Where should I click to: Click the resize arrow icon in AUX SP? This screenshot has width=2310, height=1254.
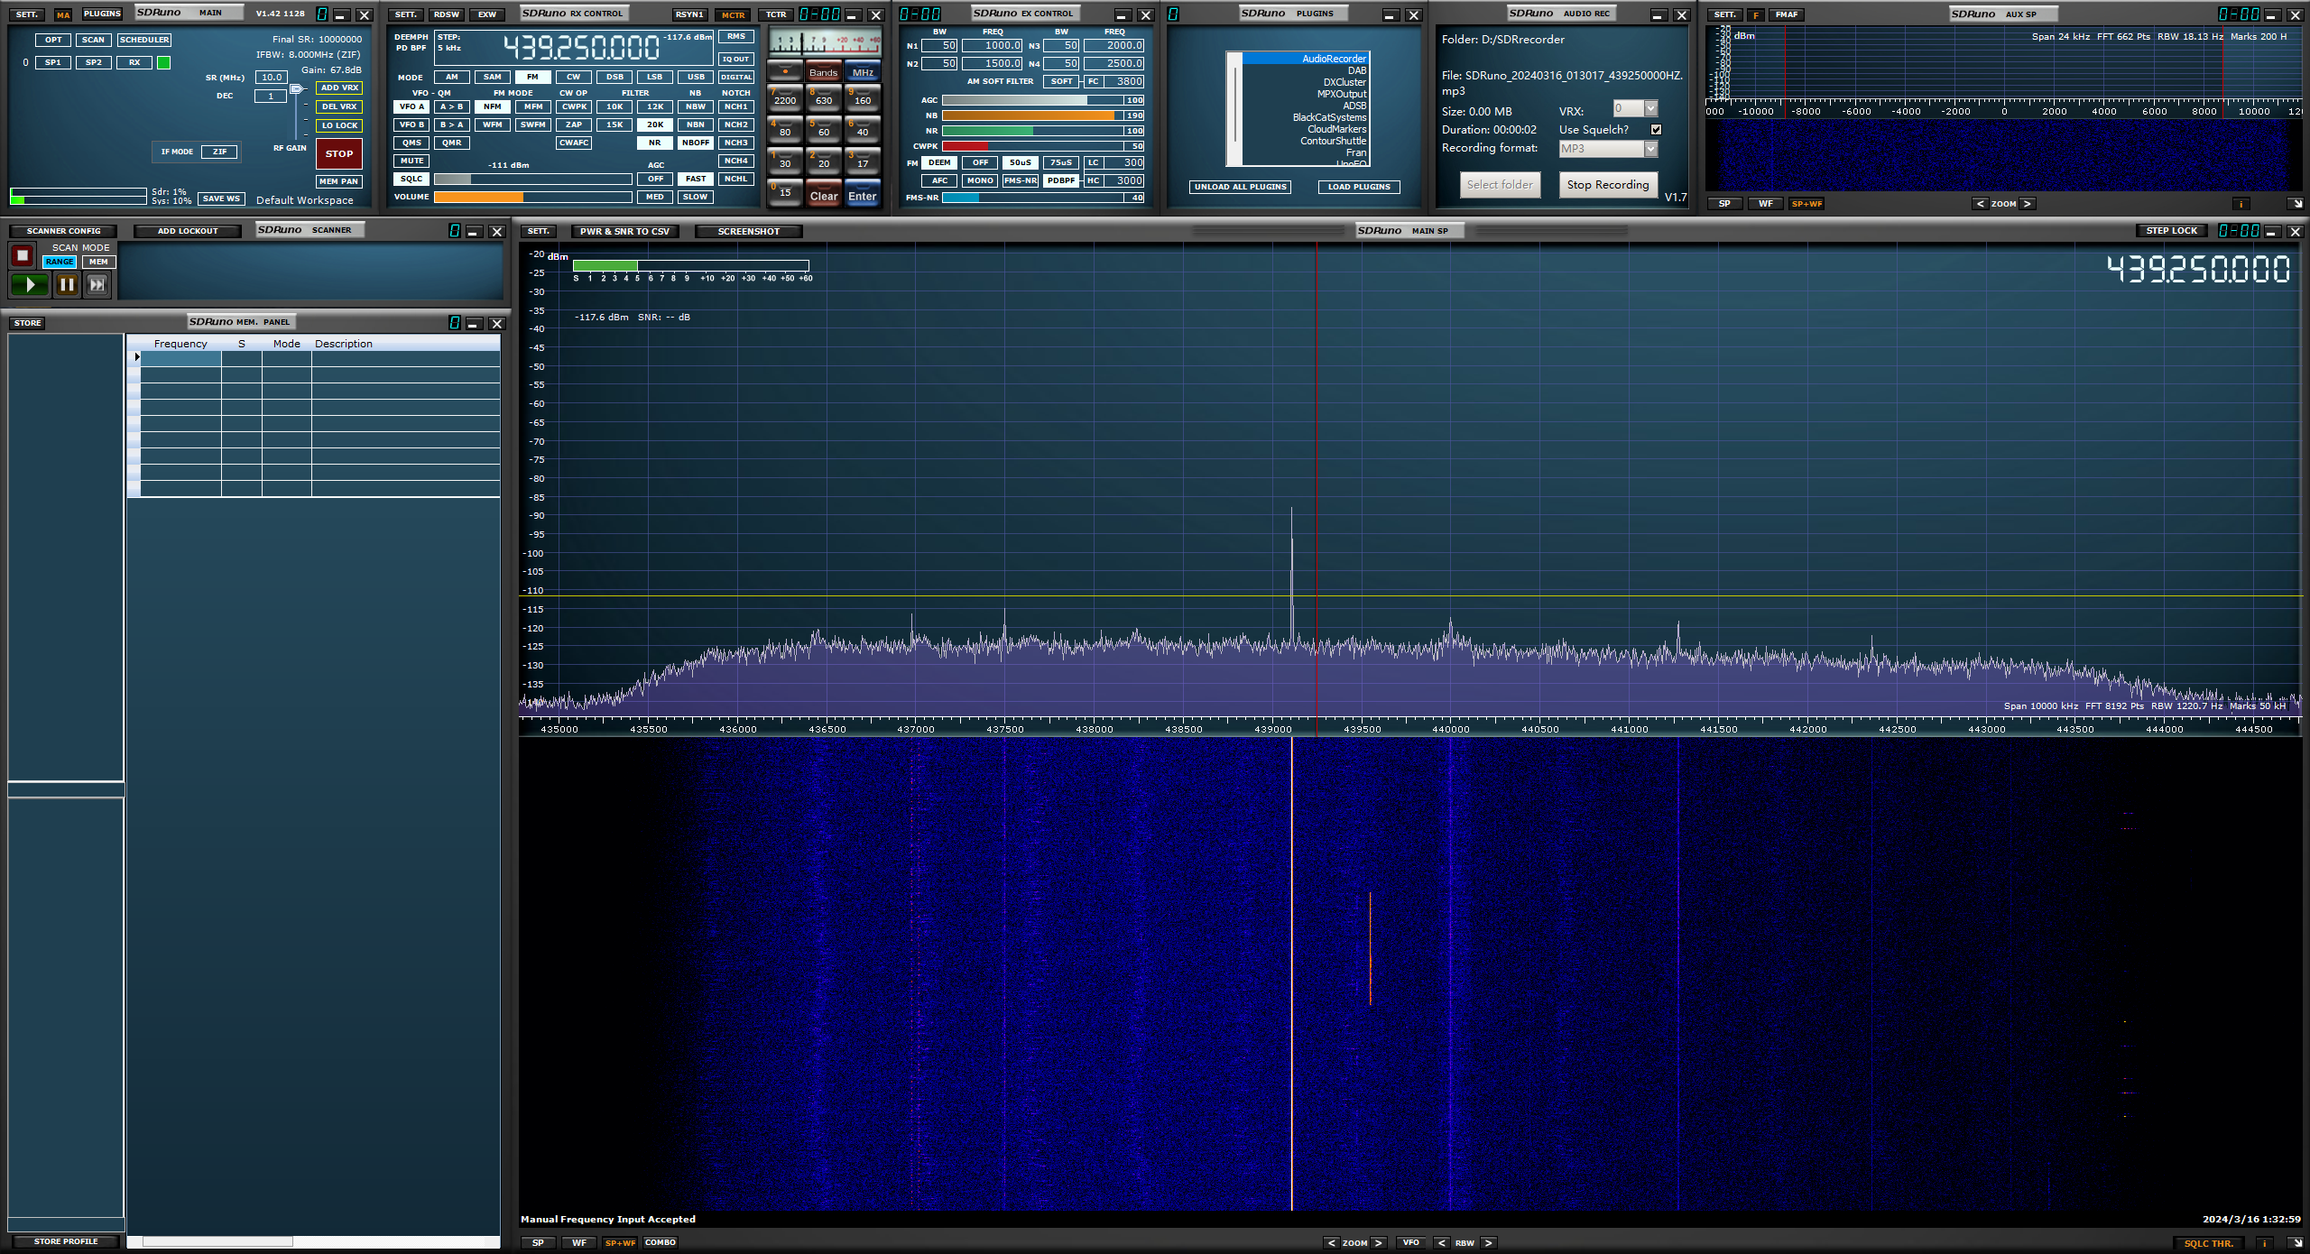2295,204
